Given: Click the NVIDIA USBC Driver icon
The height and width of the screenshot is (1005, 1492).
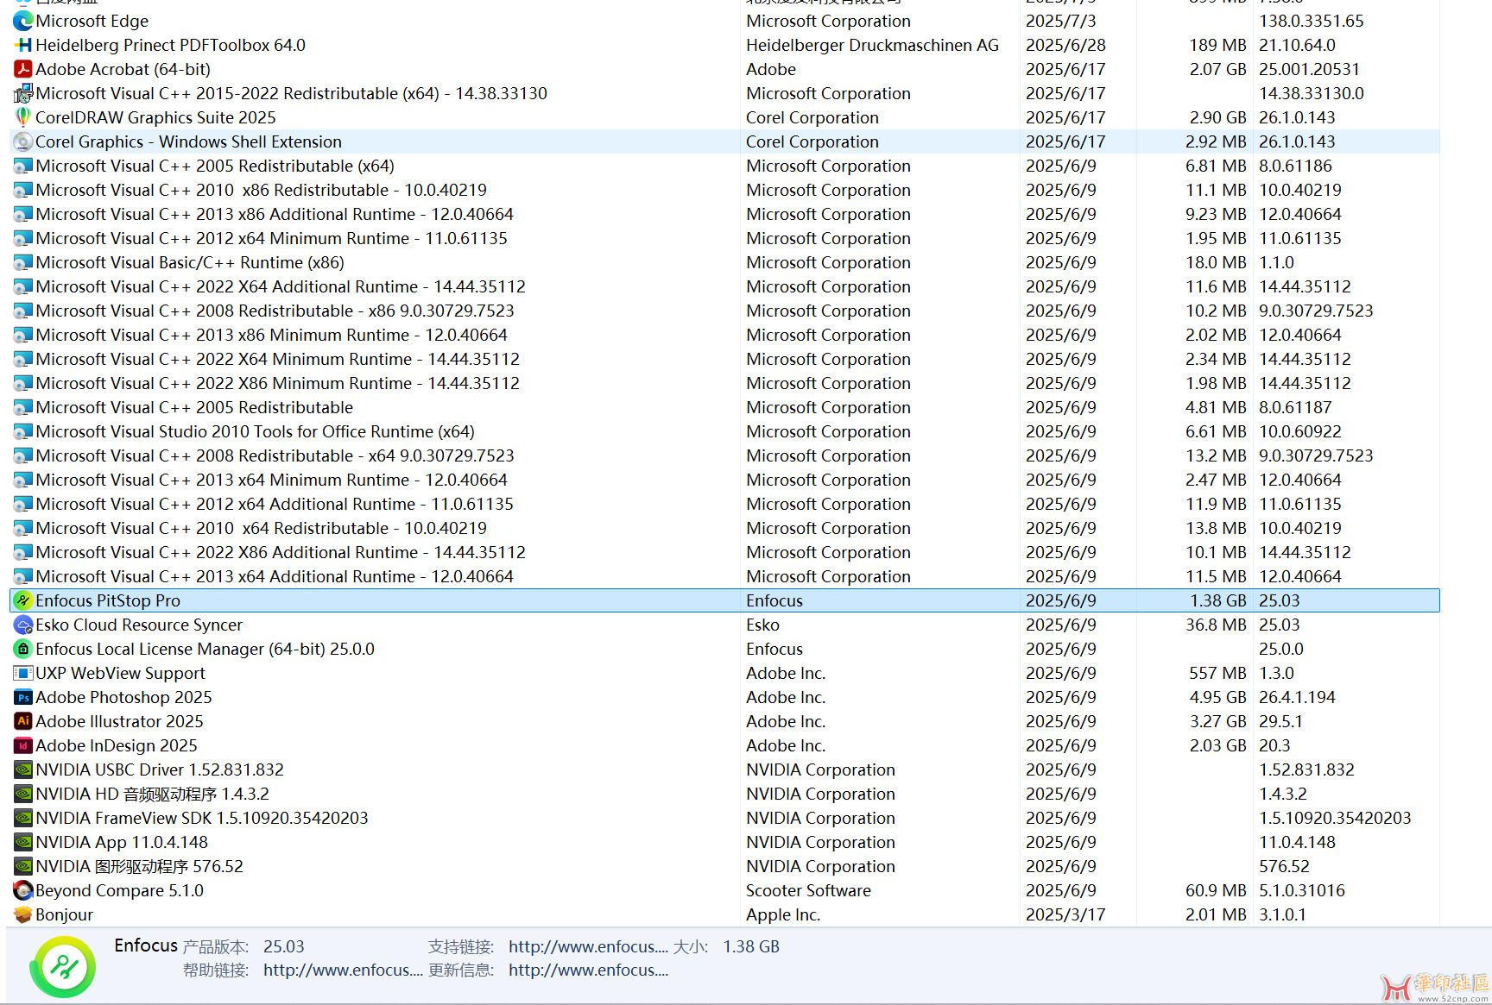Looking at the screenshot, I should coord(23,769).
